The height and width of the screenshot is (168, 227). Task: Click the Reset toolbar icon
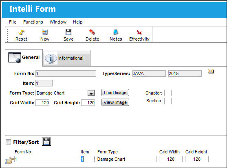21,32
